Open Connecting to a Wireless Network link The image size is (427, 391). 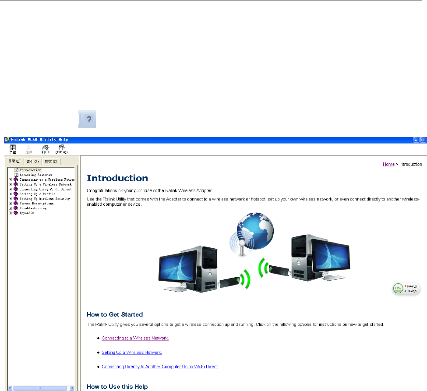[135, 338]
